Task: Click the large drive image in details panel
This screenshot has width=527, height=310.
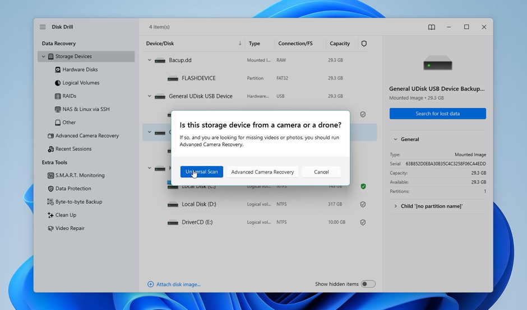Action: 438,63
